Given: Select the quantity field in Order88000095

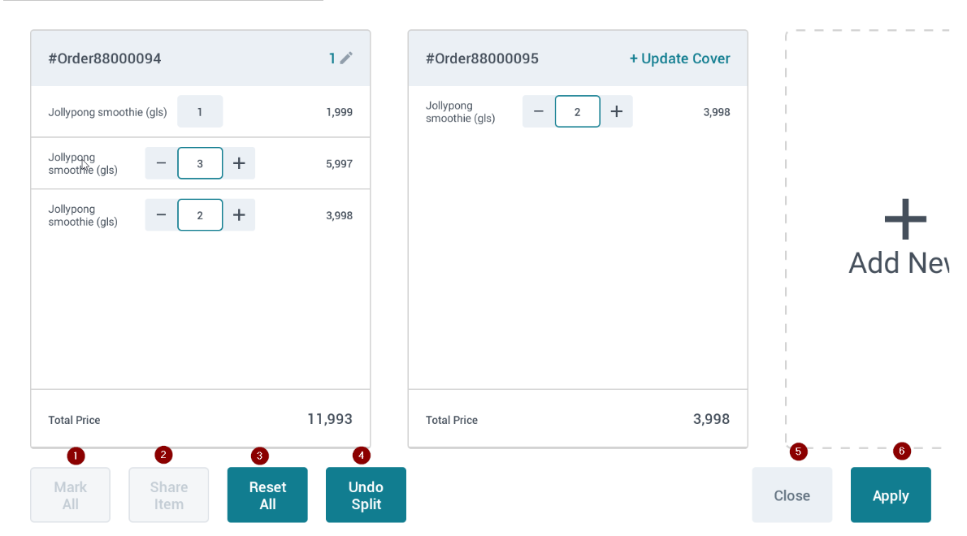Looking at the screenshot, I should (x=577, y=111).
